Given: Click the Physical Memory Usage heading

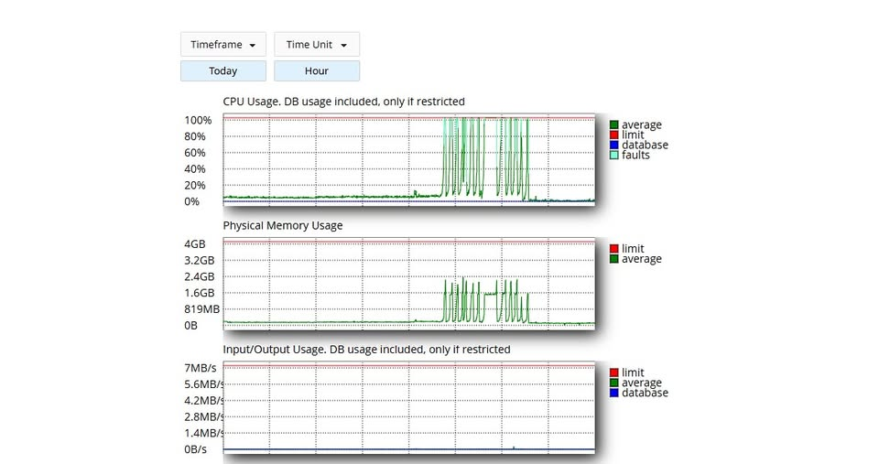Looking at the screenshot, I should [282, 225].
